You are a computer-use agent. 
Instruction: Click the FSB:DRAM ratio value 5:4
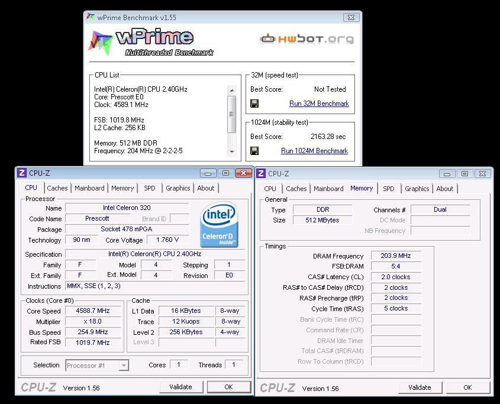tap(396, 266)
